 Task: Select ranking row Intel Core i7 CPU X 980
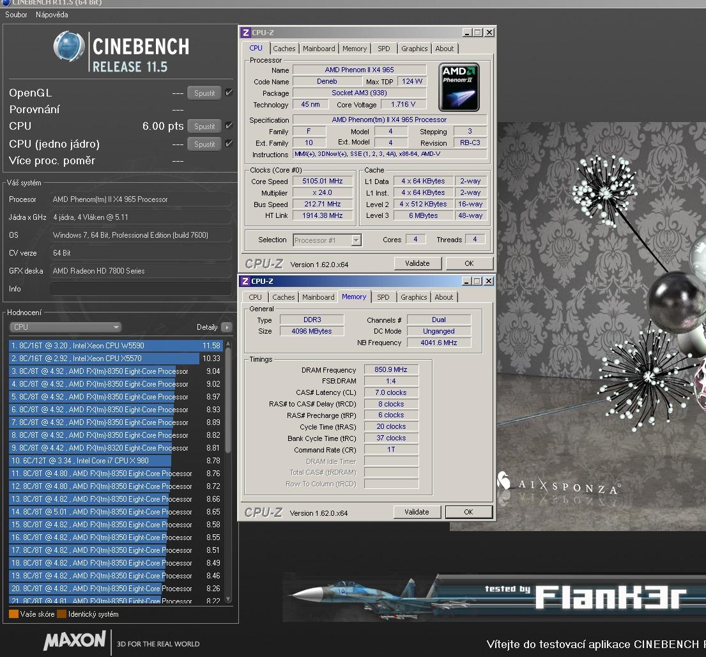116,461
